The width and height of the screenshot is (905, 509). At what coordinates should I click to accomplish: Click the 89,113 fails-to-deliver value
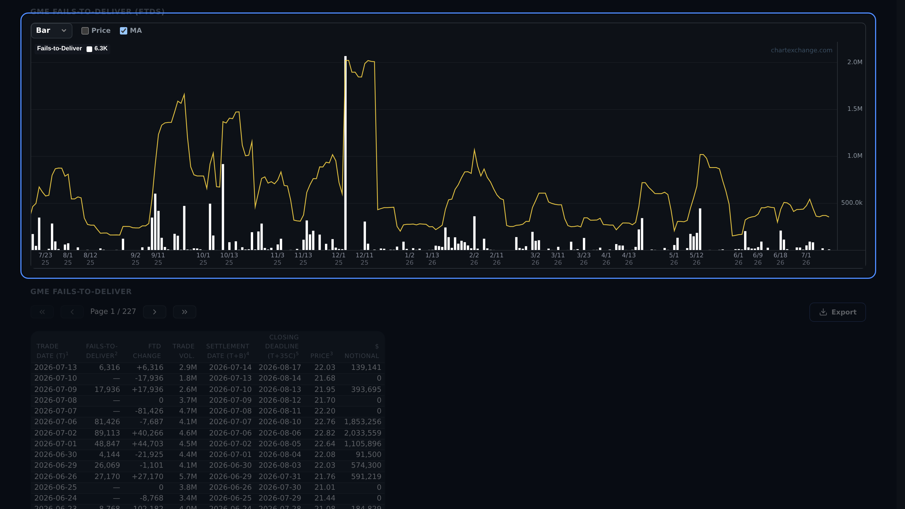click(x=107, y=433)
